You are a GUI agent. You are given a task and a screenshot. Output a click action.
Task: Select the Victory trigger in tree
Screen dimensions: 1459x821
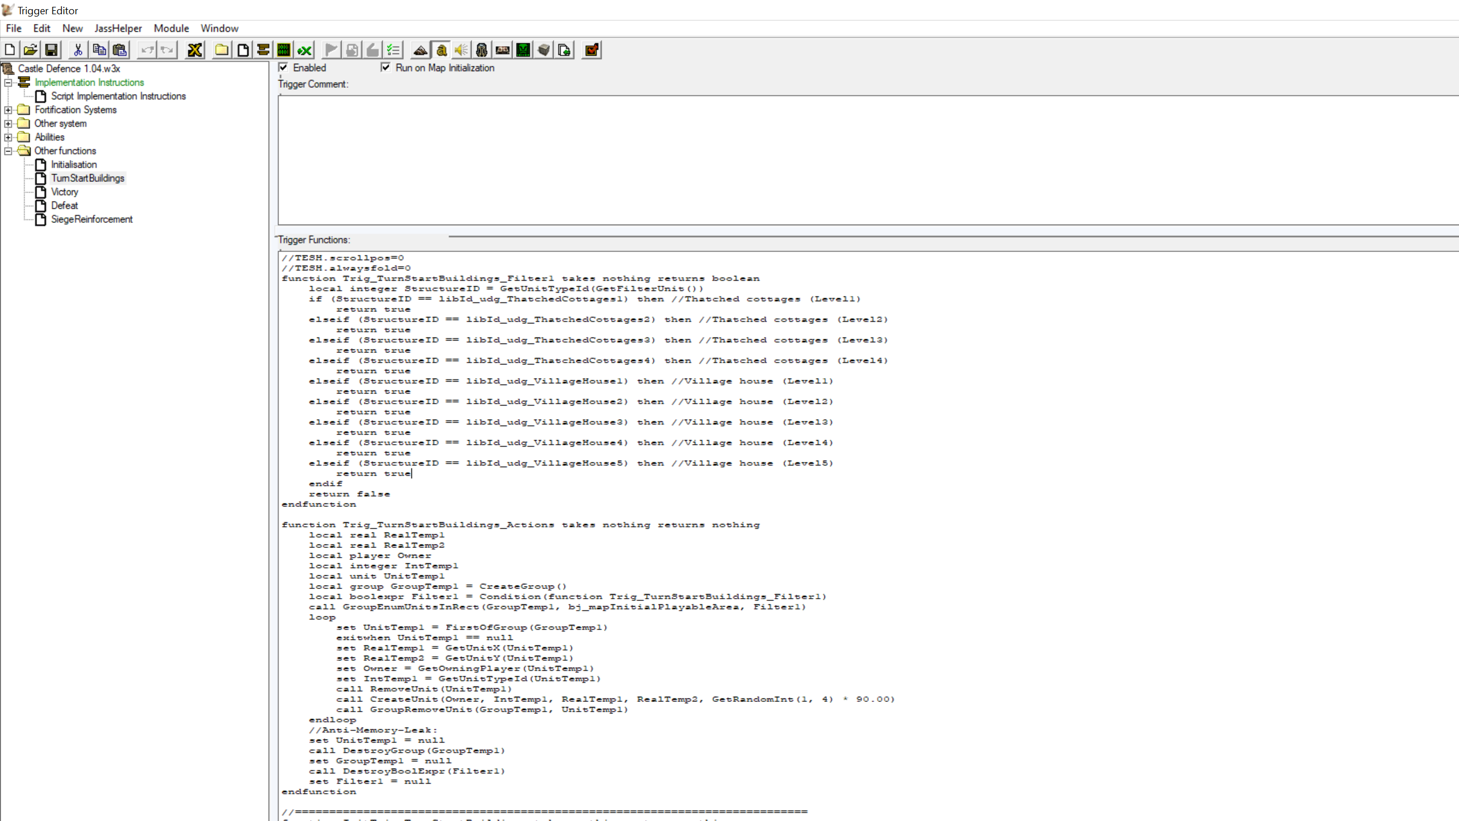[x=64, y=192]
